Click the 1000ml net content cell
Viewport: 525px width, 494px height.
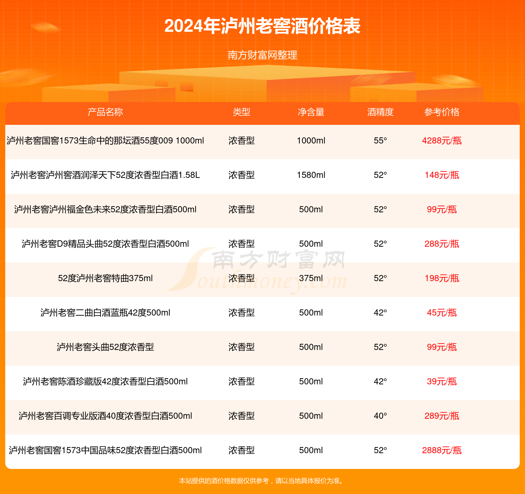[311, 141]
